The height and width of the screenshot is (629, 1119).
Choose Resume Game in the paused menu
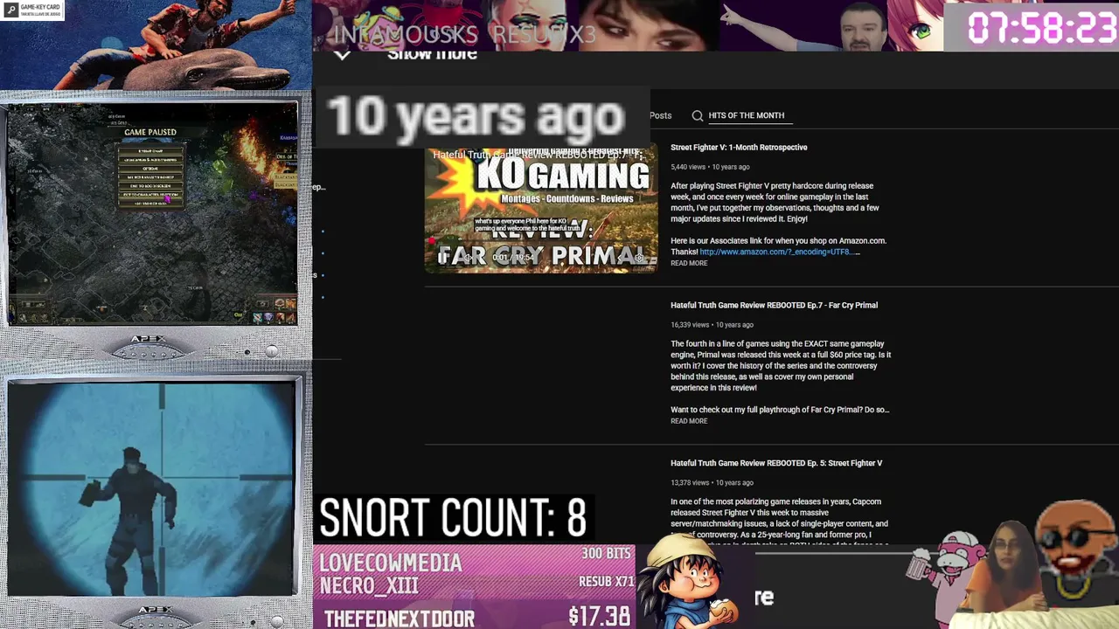(151, 151)
